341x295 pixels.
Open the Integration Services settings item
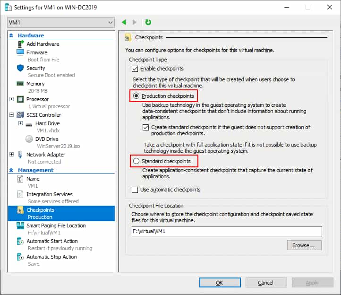click(x=49, y=194)
